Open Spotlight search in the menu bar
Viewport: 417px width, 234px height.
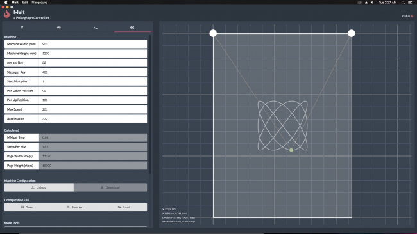(403, 3)
